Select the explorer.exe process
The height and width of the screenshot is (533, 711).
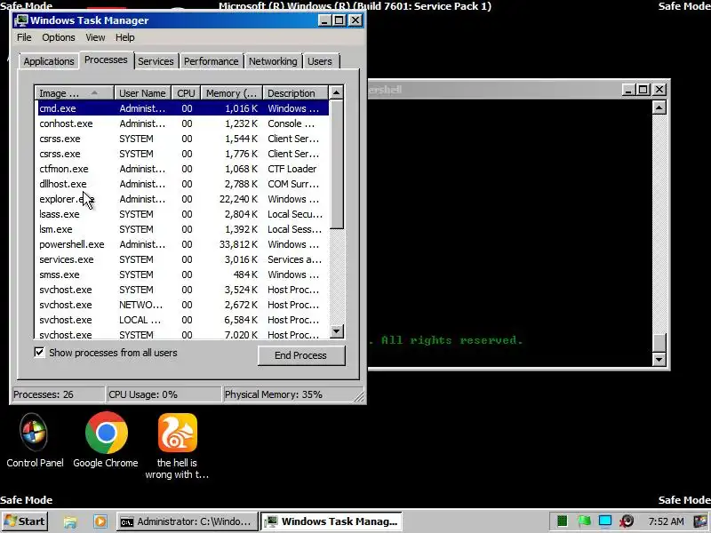pos(183,199)
